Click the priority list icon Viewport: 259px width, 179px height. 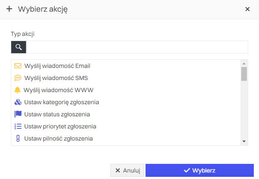coord(18,126)
